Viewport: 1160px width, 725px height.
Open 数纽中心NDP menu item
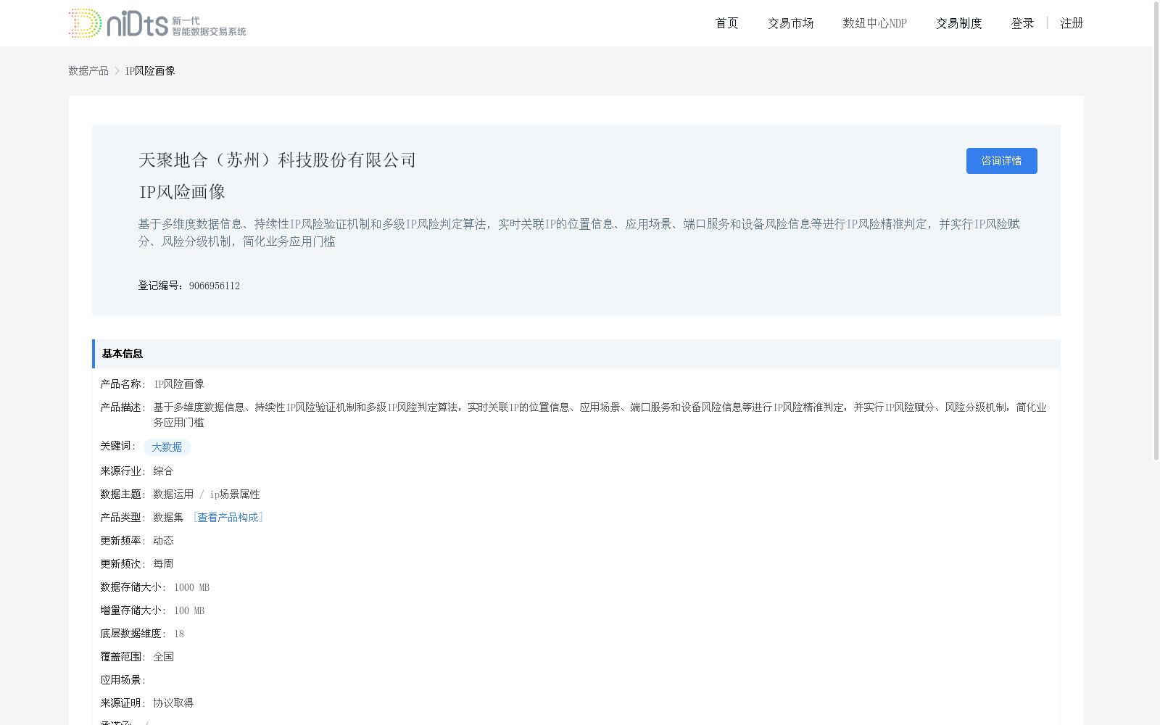874,23
